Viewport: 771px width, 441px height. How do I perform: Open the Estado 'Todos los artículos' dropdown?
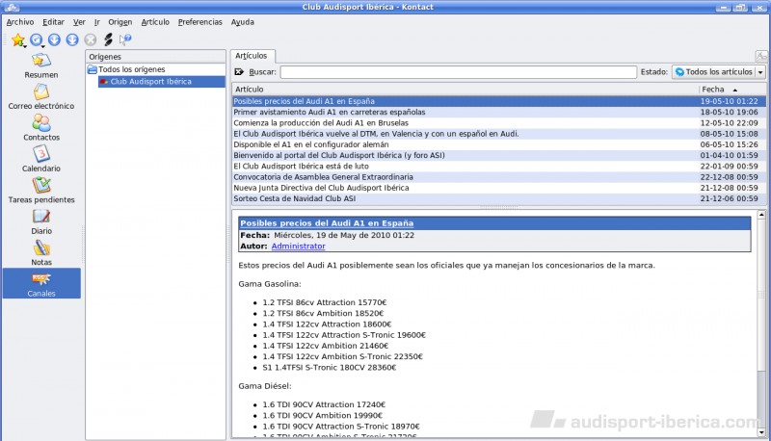[x=718, y=72]
